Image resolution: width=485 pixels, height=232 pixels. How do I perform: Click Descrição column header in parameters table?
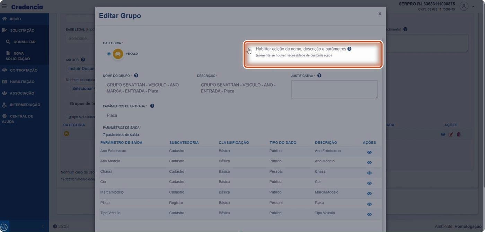pyautogui.click(x=326, y=143)
